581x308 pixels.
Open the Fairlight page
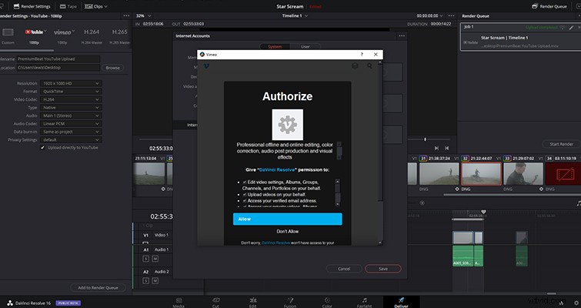point(364,303)
